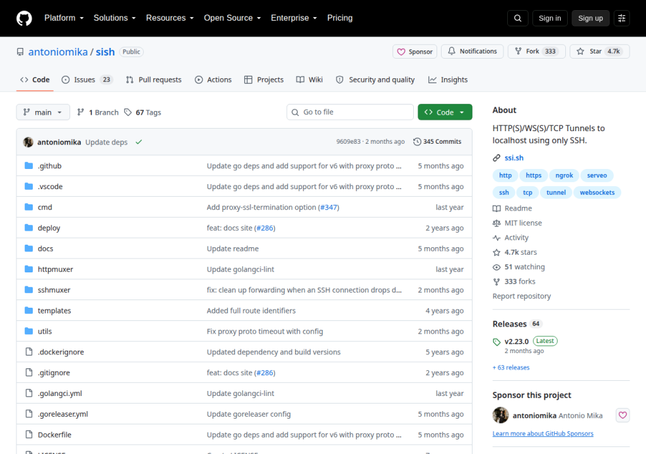
Task: Switch to the Wiki tab
Action: 309,79
